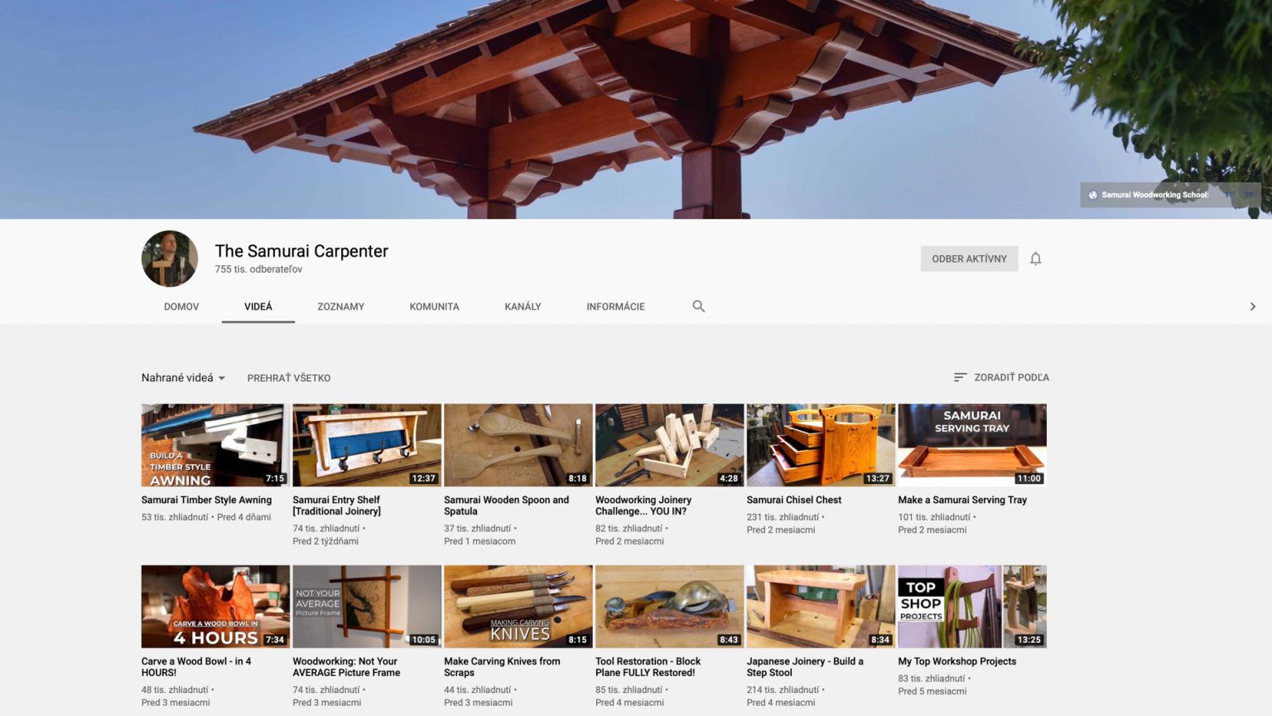Open the ZOZNAMY tab
This screenshot has height=716, width=1272.
tap(340, 307)
